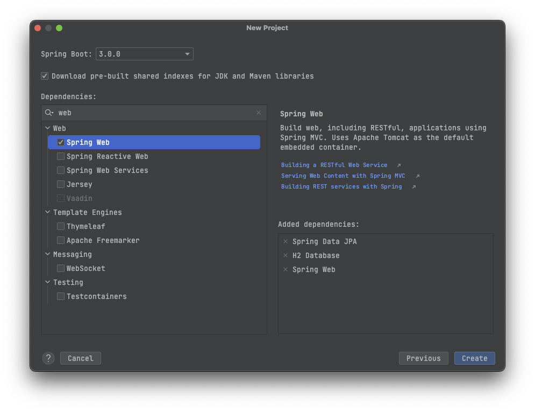Check the Testcontainers checkbox
535x411 pixels.
[x=61, y=296]
